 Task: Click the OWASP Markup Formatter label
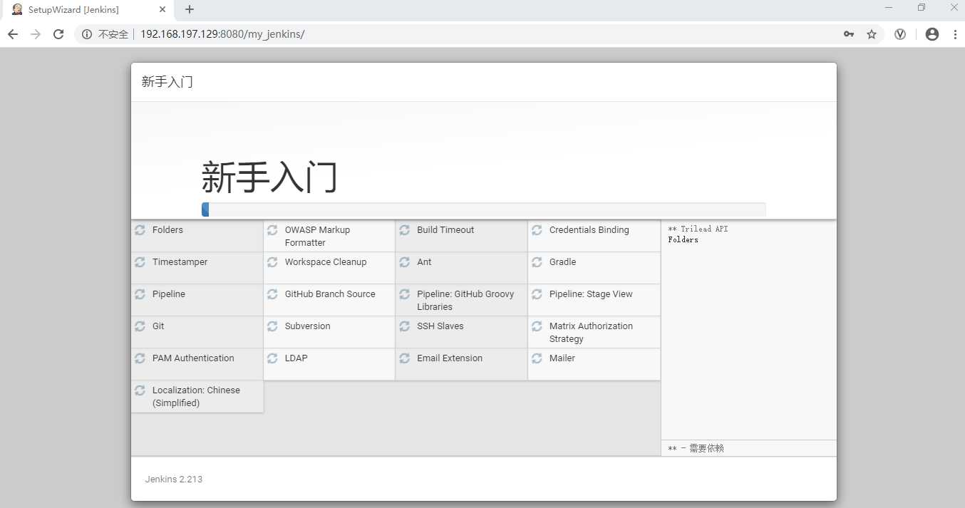point(317,237)
